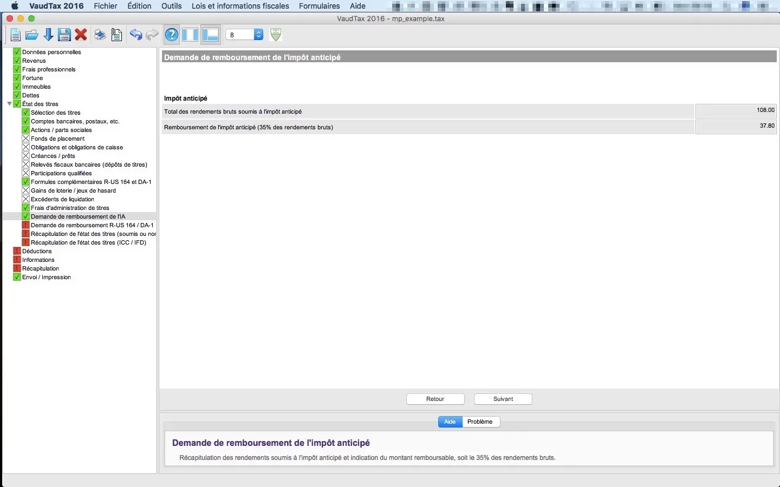Open the VaudTax 2016 application menu
The image size is (780, 487).
coord(56,6)
